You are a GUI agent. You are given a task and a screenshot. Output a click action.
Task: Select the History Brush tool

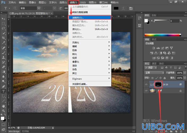tap(3, 62)
